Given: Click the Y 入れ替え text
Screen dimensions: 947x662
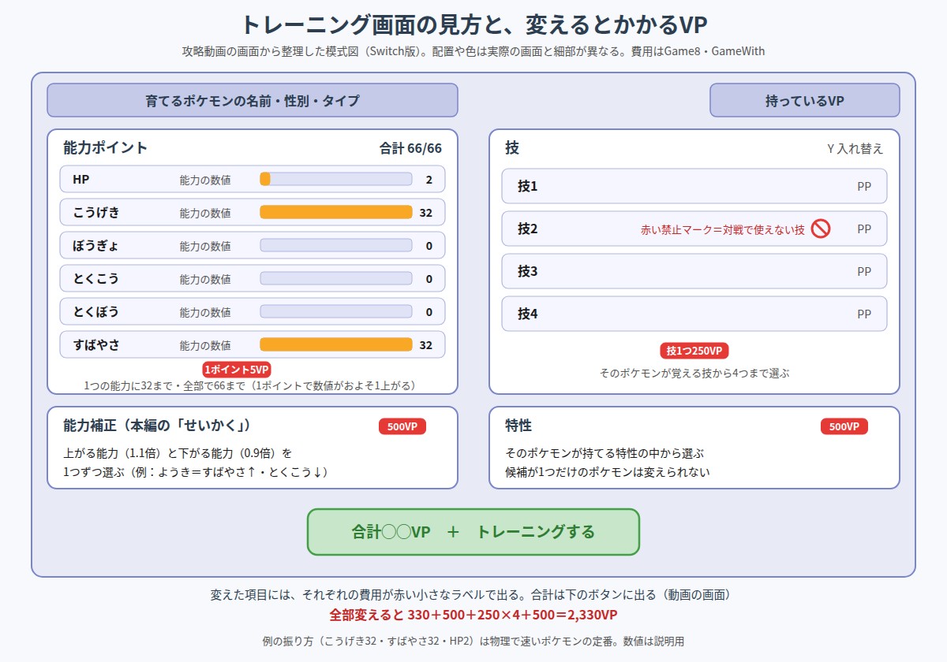Looking at the screenshot, I should (x=855, y=148).
